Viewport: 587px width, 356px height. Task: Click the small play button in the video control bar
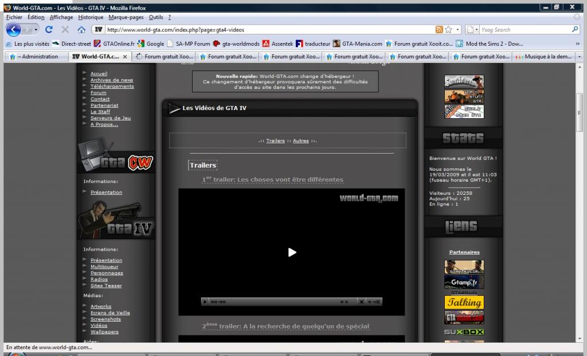click(205, 302)
